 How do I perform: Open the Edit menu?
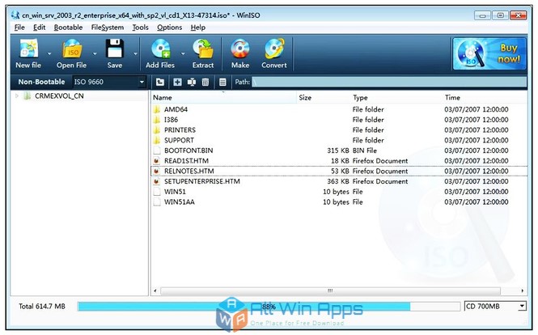tap(39, 28)
